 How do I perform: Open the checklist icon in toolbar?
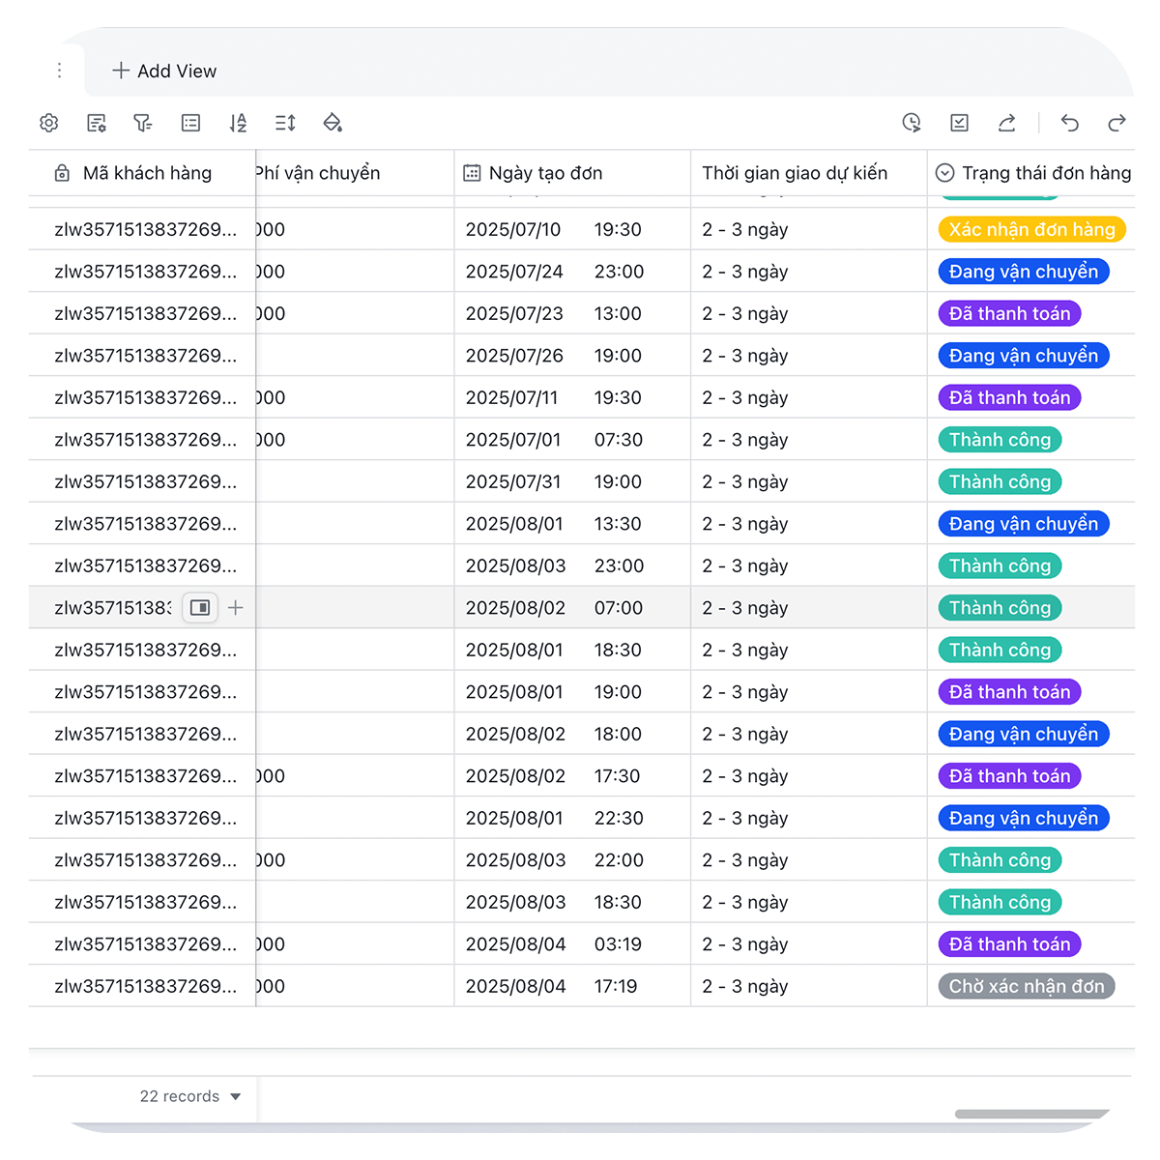click(x=959, y=123)
